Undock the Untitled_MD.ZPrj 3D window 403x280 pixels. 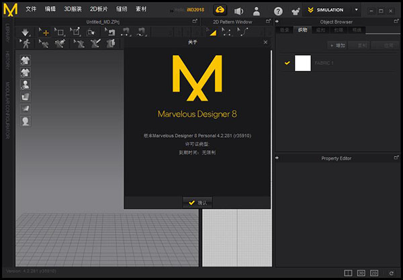pos(195,21)
